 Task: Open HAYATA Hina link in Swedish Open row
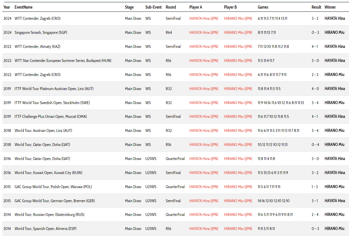(204, 103)
